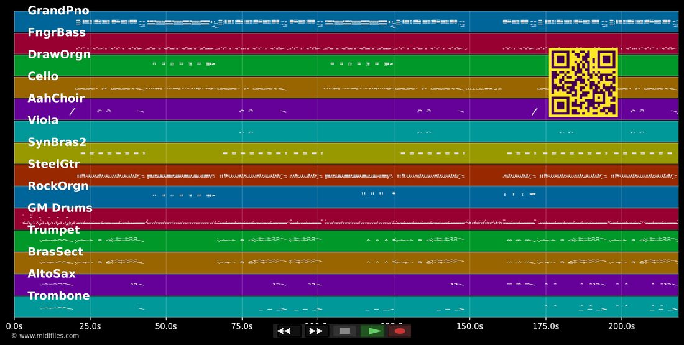Select the Trumpet track label
Viewport: 684px width, 345px height.
(x=53, y=230)
